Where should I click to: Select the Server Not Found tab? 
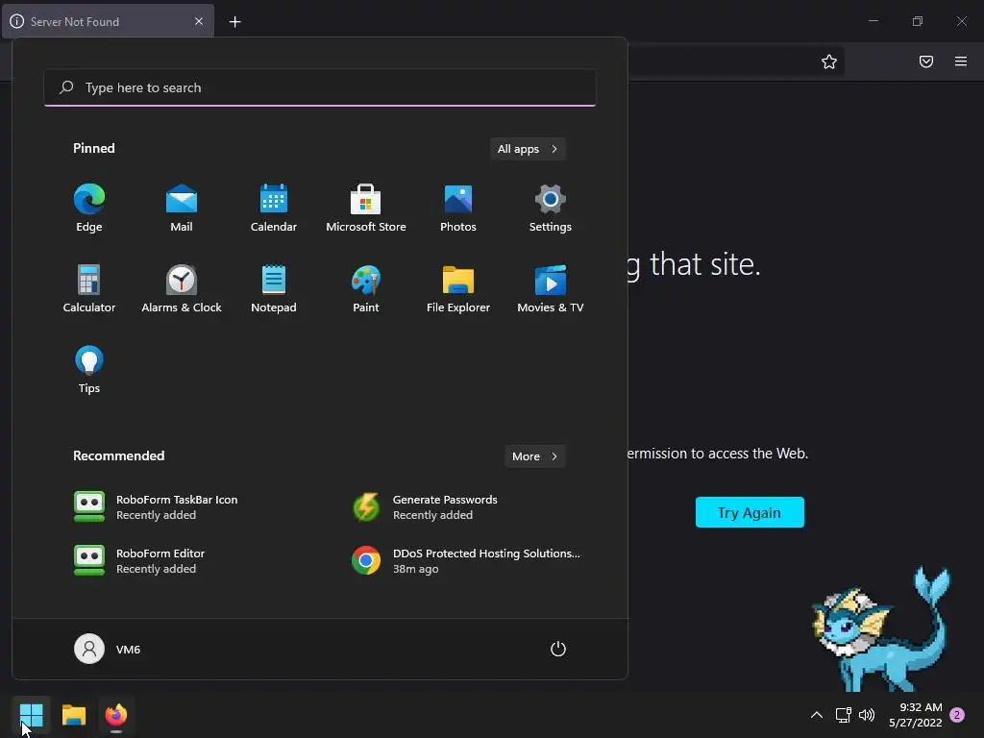tap(108, 21)
